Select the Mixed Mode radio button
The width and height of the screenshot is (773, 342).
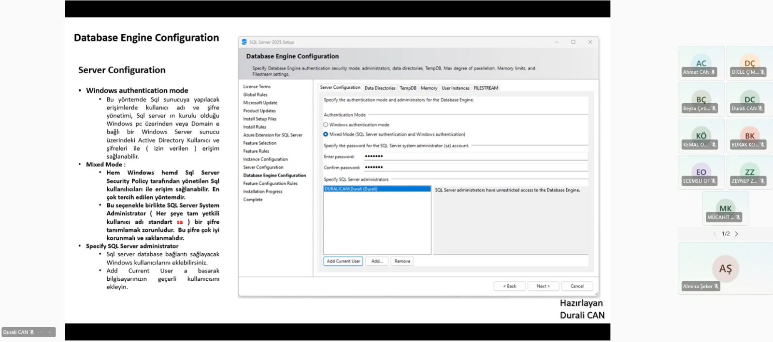[x=326, y=135]
